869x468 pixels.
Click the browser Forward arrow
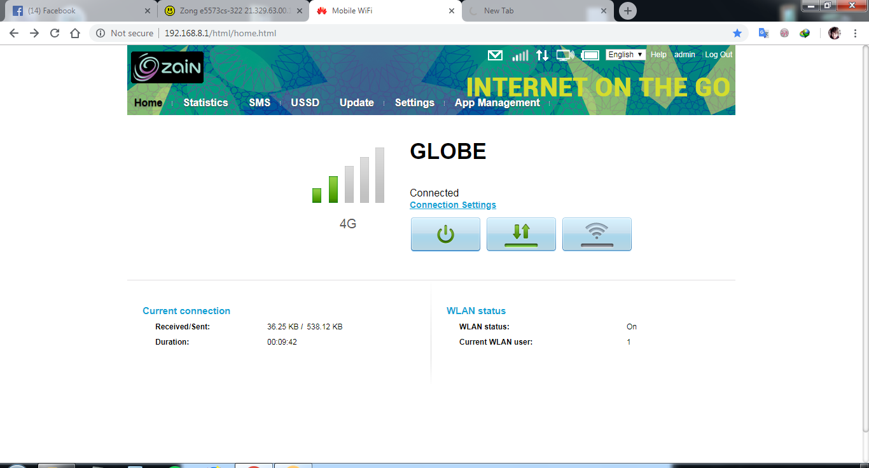click(x=34, y=33)
